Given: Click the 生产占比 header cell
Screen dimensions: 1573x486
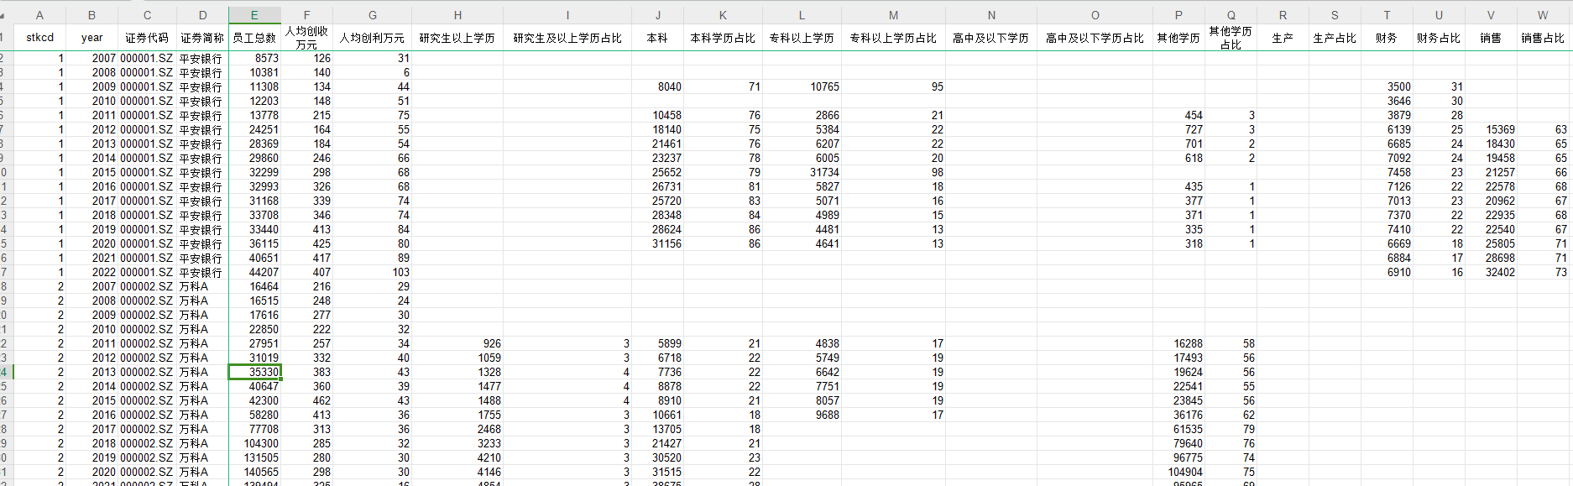Looking at the screenshot, I should pos(1335,38).
